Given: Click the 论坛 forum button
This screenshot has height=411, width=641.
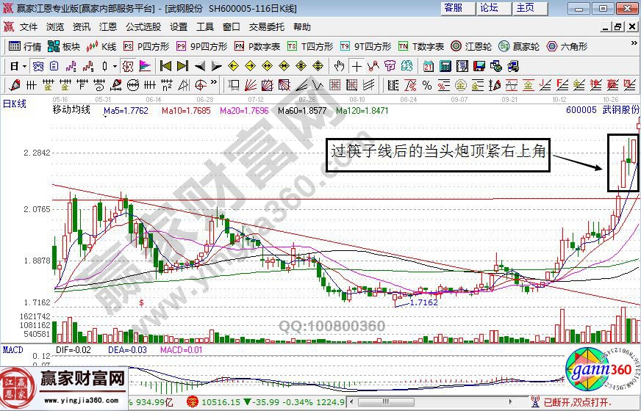Looking at the screenshot, I should (x=489, y=8).
